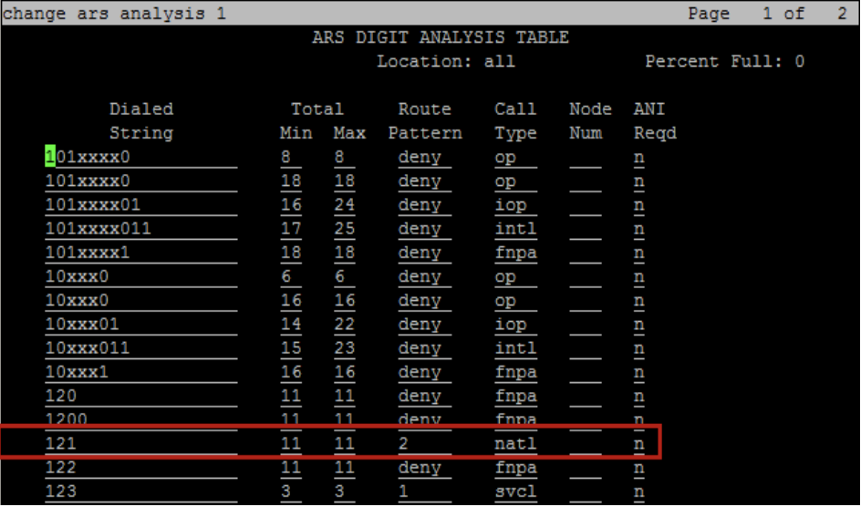Image resolution: width=861 pixels, height=507 pixels.
Task: Click max value 22 in 10xxx01 row
Action: click(344, 325)
